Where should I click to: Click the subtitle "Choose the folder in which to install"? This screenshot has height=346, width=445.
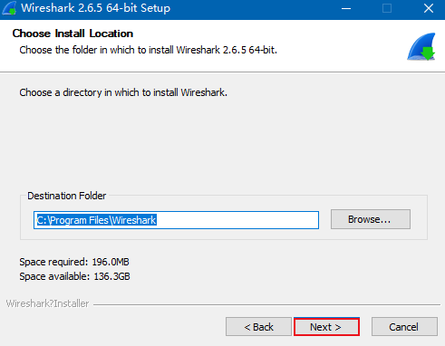point(97,50)
